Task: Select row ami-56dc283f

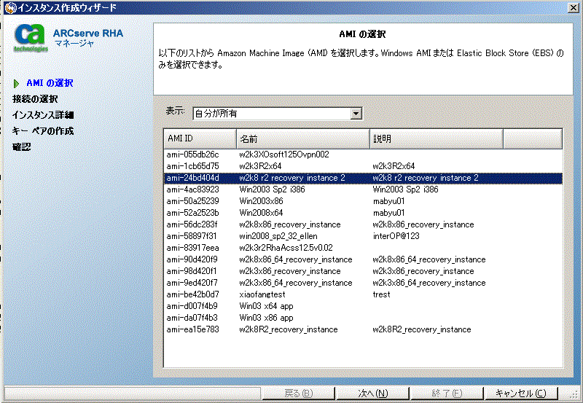Action: [x=363, y=224]
